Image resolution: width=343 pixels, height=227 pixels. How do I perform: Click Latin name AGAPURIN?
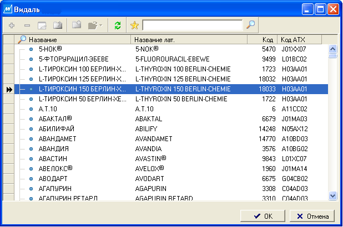pos(151,189)
